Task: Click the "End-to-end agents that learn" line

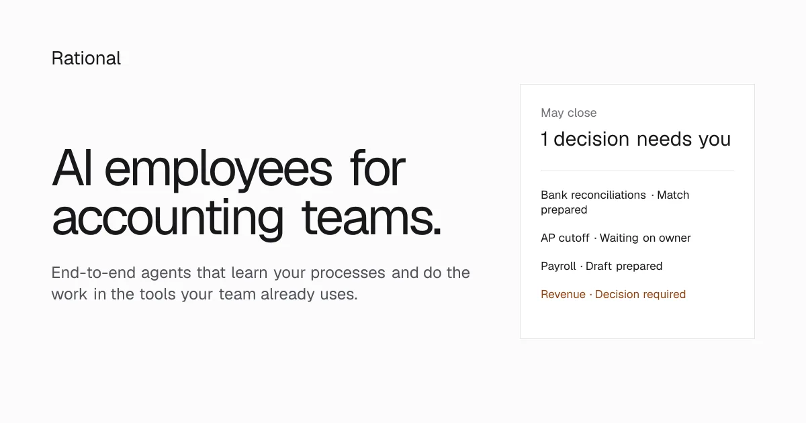Action: [261, 273]
